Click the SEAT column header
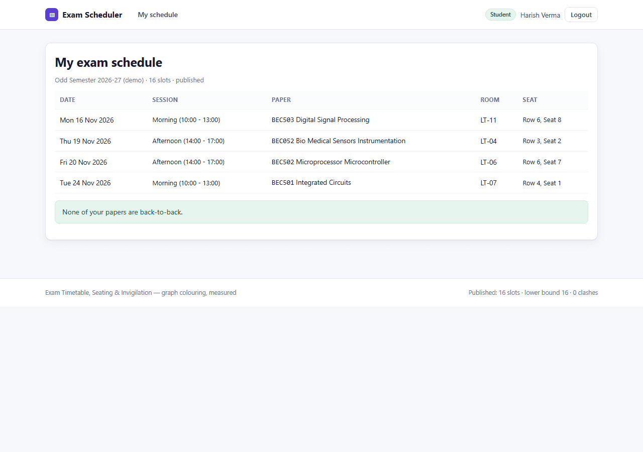This screenshot has height=452, width=643. click(x=529, y=100)
